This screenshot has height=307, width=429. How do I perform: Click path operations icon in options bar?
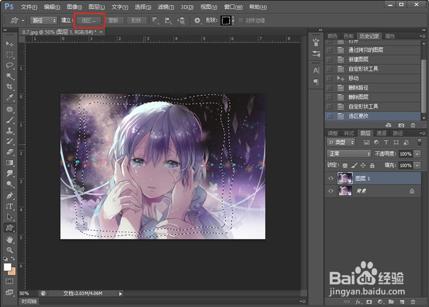pos(156,20)
